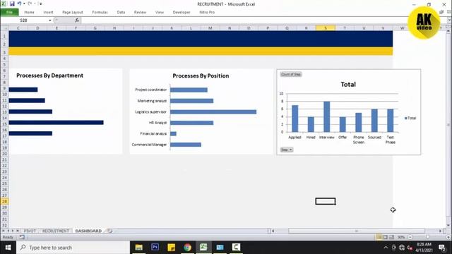The width and height of the screenshot is (452, 254).
Task: Open the Formulas ribbon tab
Action: tap(100, 13)
